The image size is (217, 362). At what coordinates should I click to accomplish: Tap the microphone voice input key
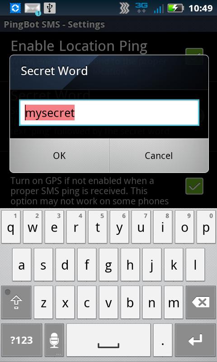click(x=54, y=340)
